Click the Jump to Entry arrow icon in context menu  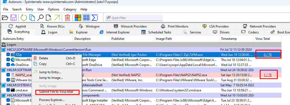(x=35, y=72)
